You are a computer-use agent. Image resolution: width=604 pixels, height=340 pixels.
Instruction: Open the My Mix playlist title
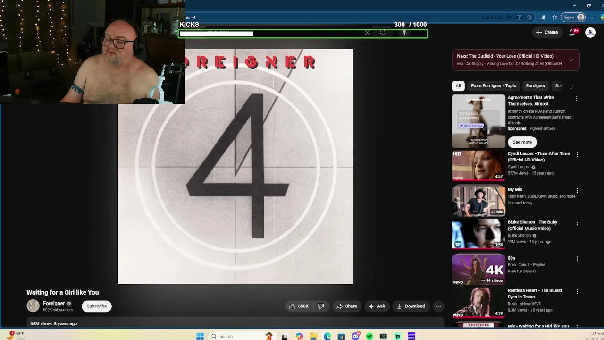click(515, 190)
